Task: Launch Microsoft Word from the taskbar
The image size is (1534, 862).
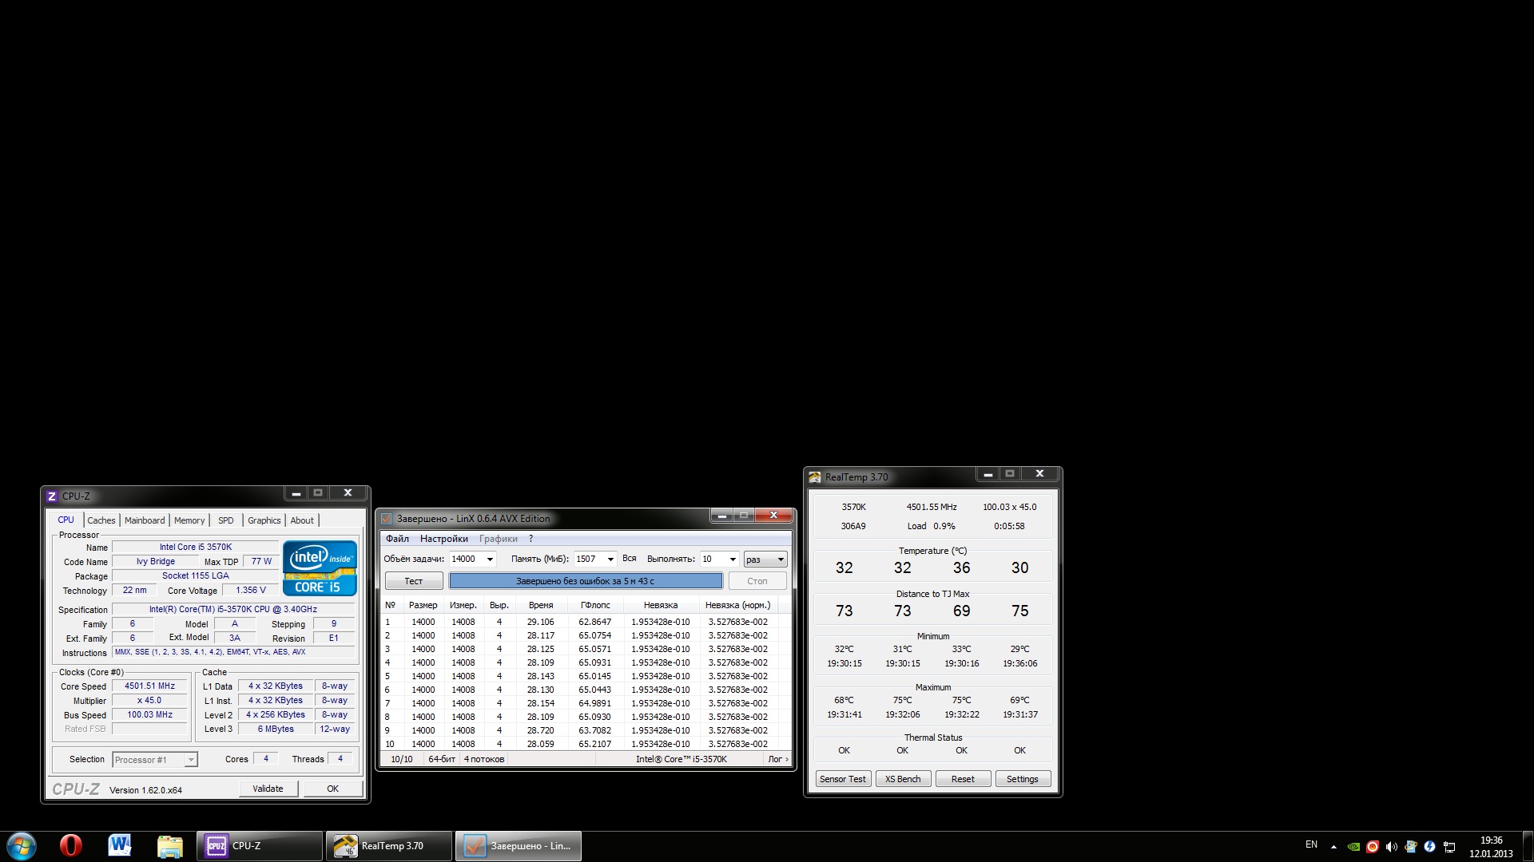Action: click(x=120, y=845)
